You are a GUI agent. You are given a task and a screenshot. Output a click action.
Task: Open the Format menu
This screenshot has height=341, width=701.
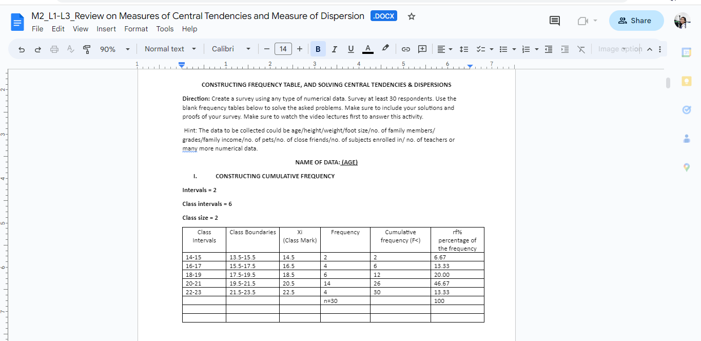pos(136,29)
